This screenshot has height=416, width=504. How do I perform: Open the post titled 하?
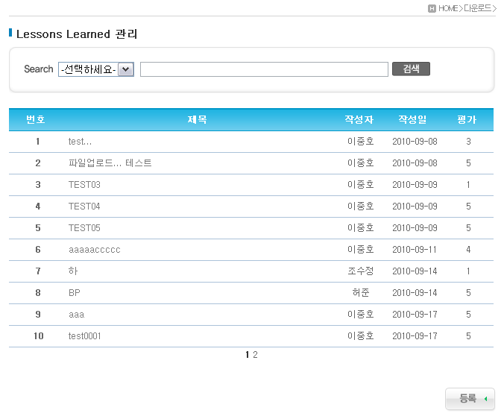tap(73, 271)
